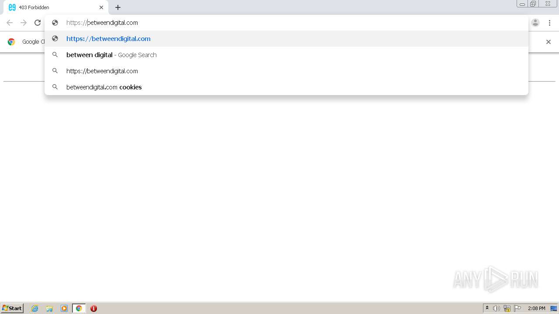559x314 pixels.
Task: Click the red Opera taskbar icon
Action: tap(93, 308)
